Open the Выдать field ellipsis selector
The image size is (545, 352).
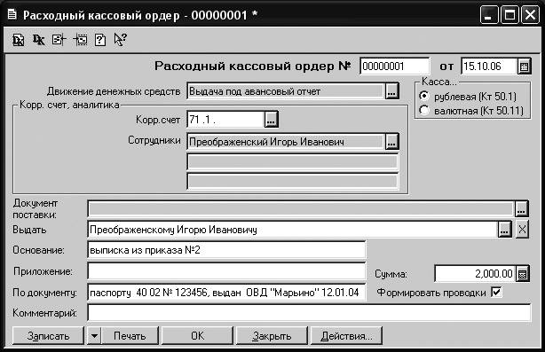[504, 230]
